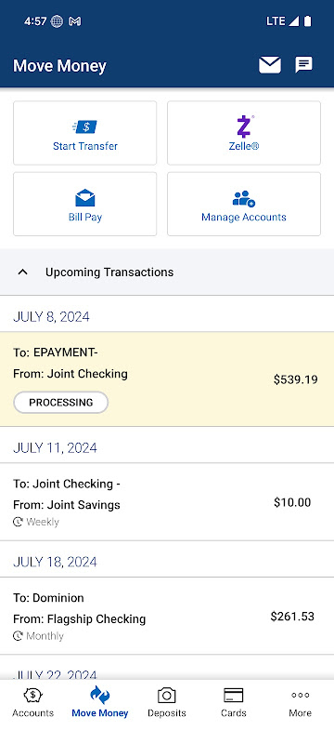Viewport: 334px width, 744px height.
Task: Open the Dominion $261.53 monthly payment
Action: [167, 616]
